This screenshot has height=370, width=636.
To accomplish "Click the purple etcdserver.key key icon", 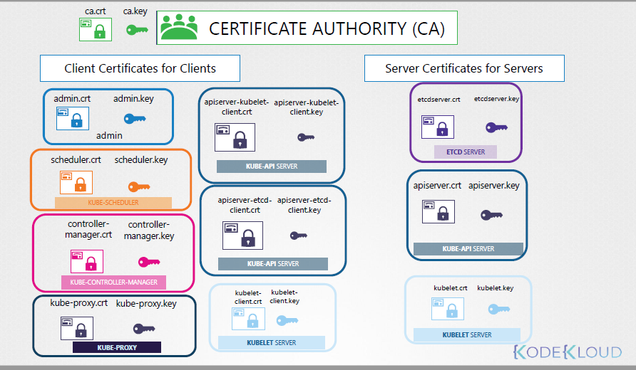I will pos(496,127).
